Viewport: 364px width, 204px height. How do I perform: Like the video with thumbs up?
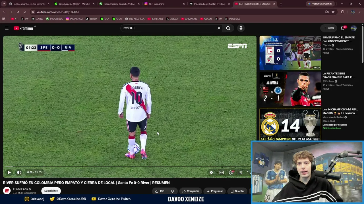[x=160, y=191]
